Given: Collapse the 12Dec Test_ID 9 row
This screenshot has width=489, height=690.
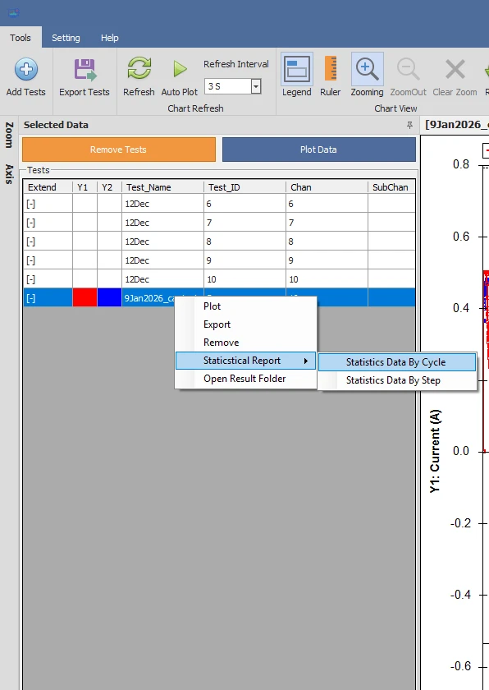Looking at the screenshot, I should 30,260.
